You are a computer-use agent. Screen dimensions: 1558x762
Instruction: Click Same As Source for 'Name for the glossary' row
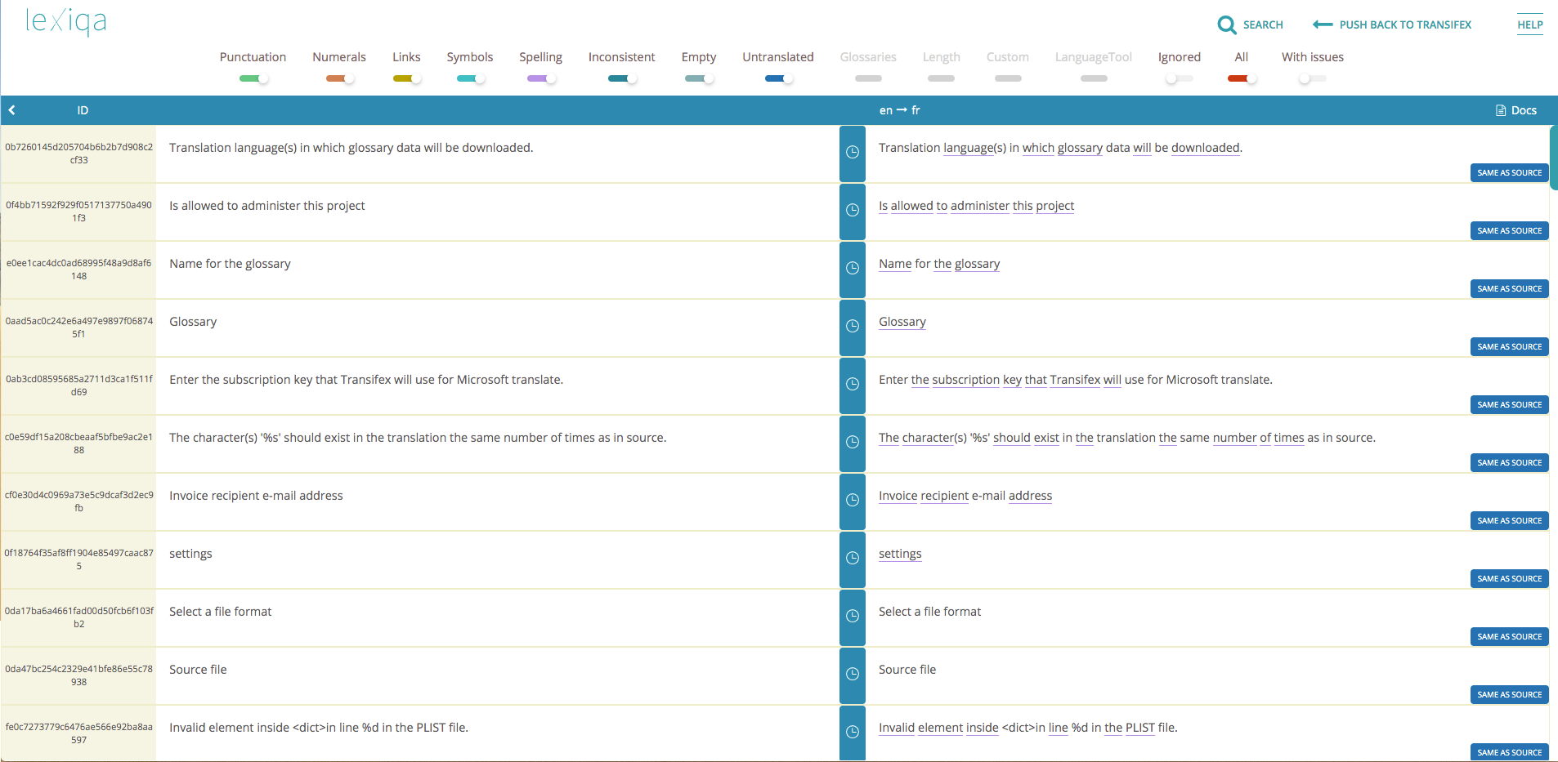[x=1509, y=288]
